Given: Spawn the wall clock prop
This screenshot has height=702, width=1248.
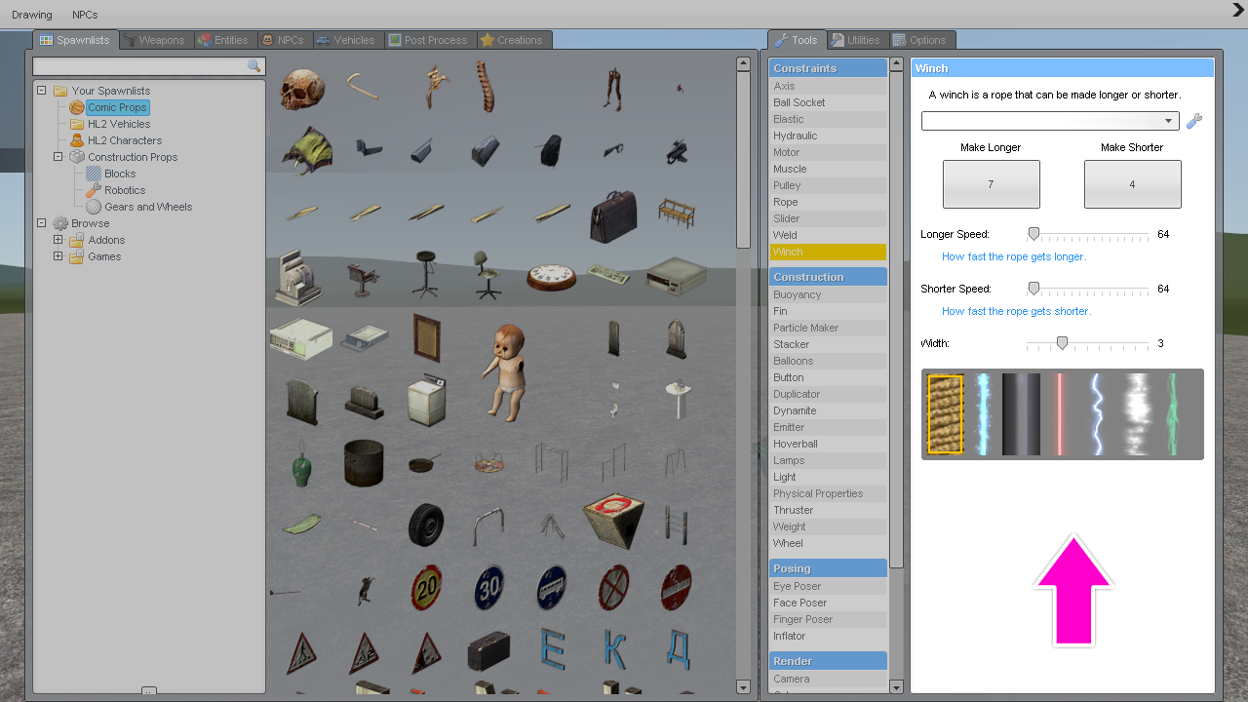Looking at the screenshot, I should click(551, 278).
